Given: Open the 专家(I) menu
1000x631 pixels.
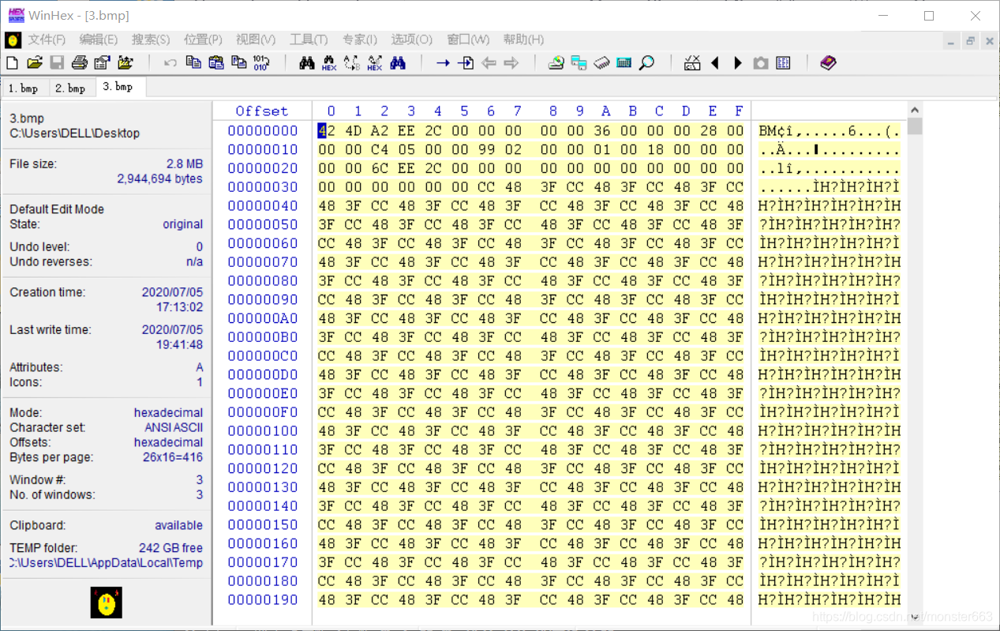Looking at the screenshot, I should [360, 39].
